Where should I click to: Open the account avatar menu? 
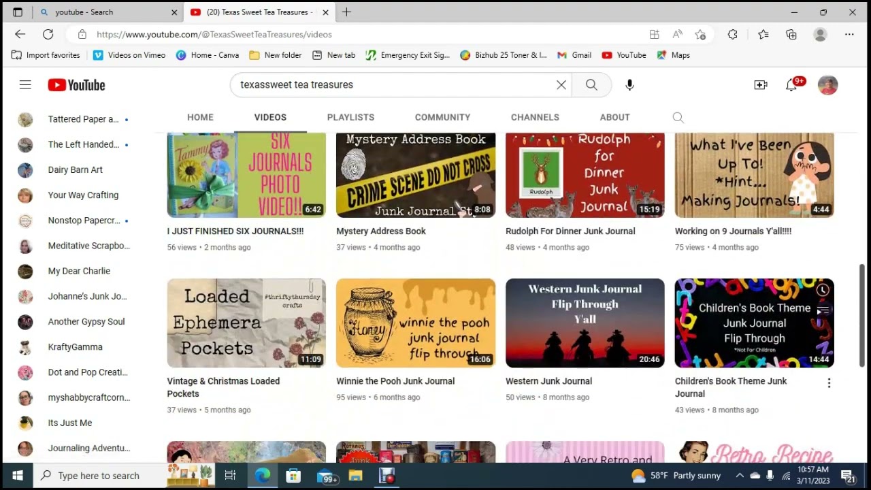[x=827, y=85]
